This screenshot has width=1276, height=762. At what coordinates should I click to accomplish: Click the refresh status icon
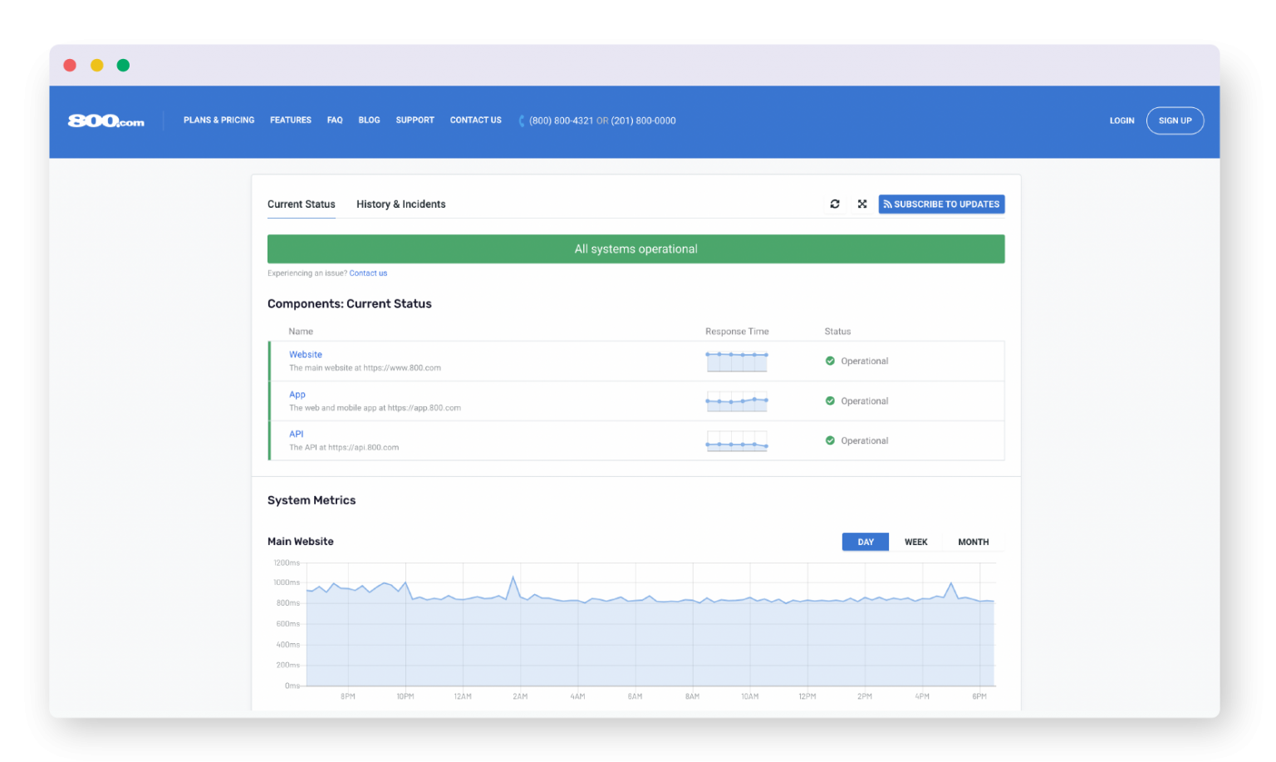835,204
